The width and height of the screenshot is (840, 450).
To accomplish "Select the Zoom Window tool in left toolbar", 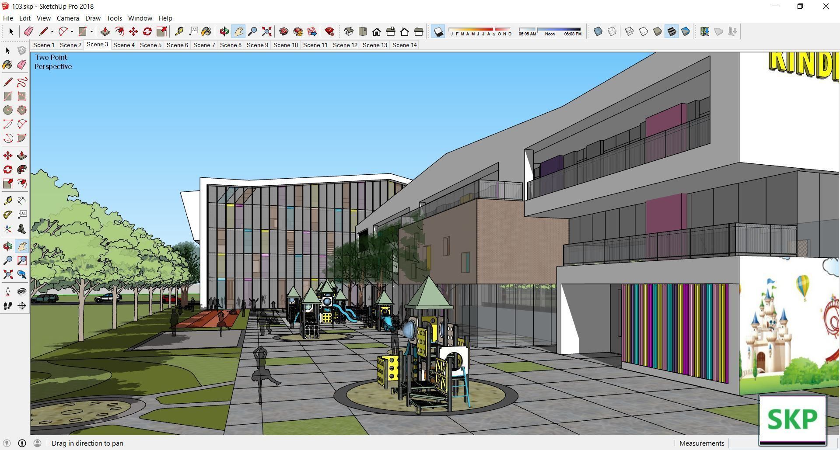I will click(22, 260).
